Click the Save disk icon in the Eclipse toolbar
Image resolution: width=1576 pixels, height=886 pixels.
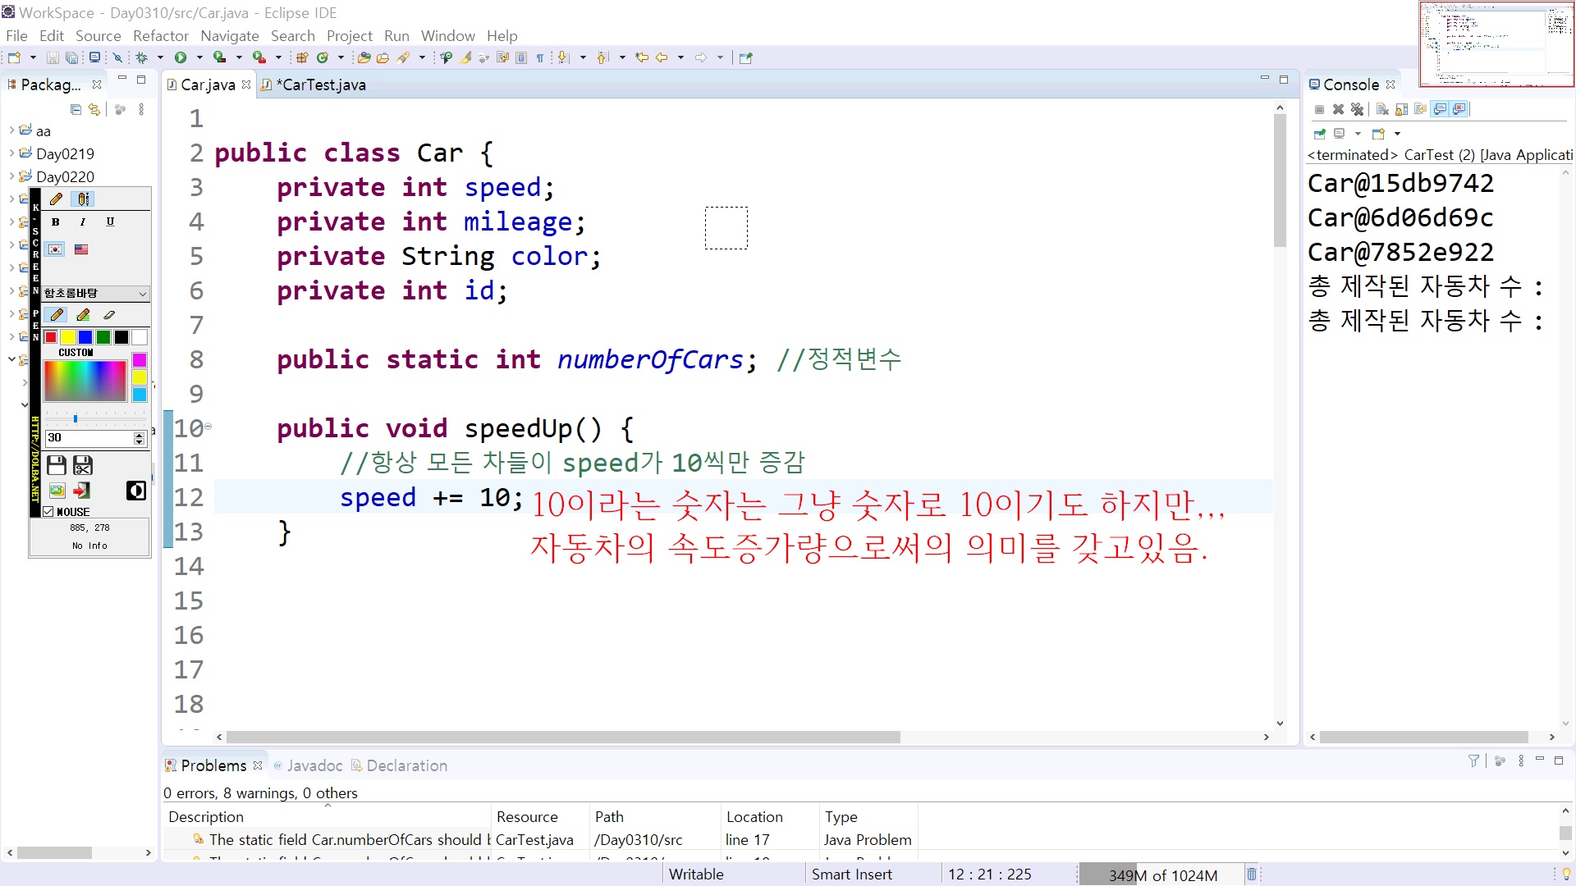point(53,57)
